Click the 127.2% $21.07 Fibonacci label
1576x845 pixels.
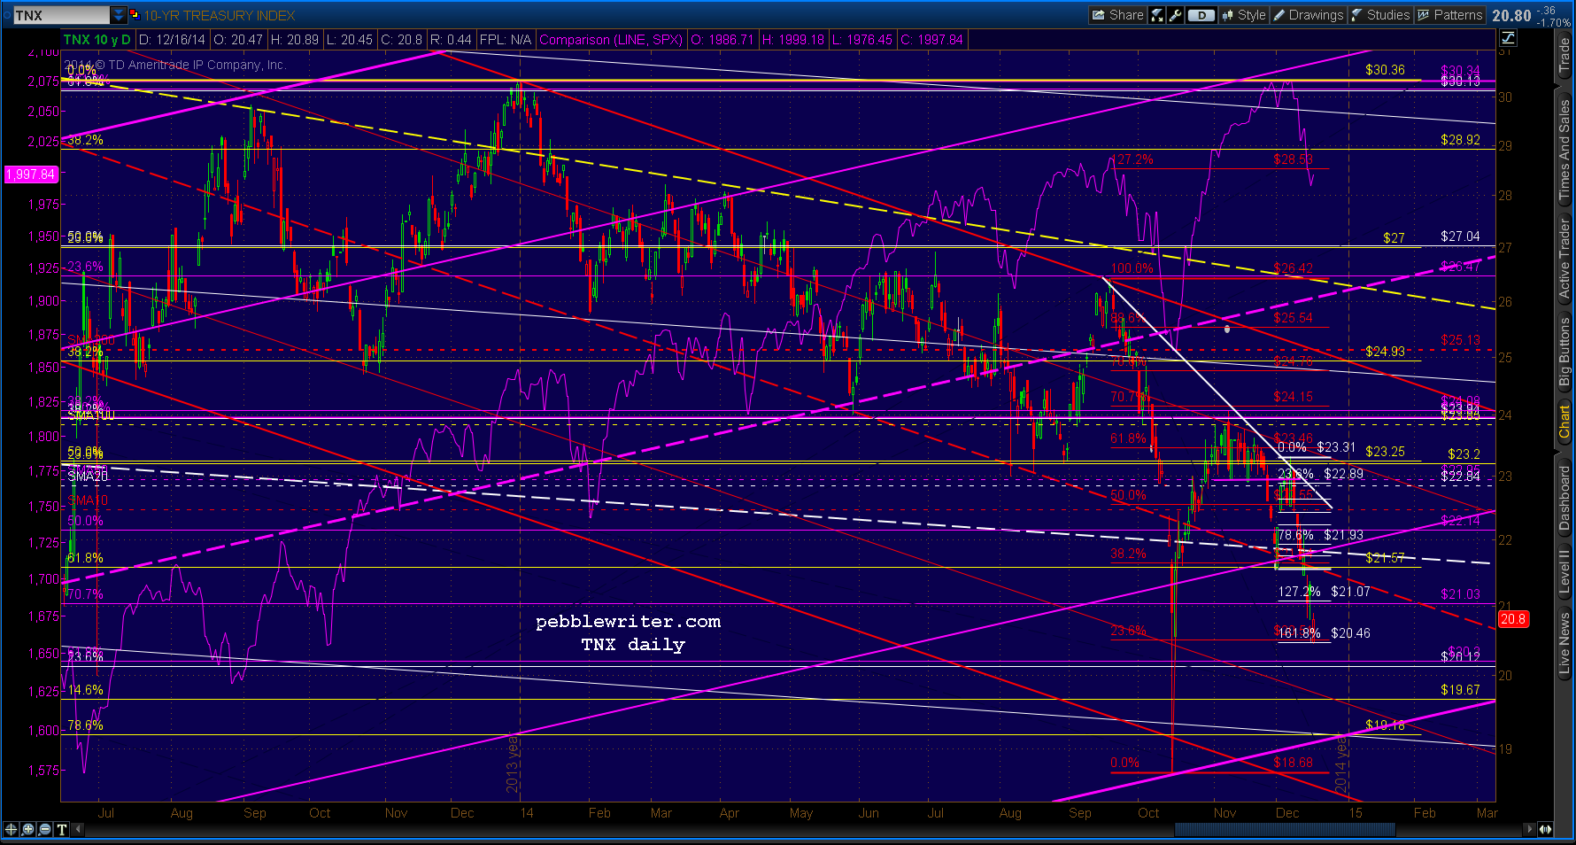(x=1324, y=591)
